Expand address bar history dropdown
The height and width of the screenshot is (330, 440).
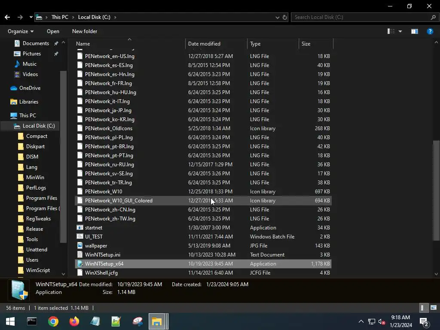[277, 17]
